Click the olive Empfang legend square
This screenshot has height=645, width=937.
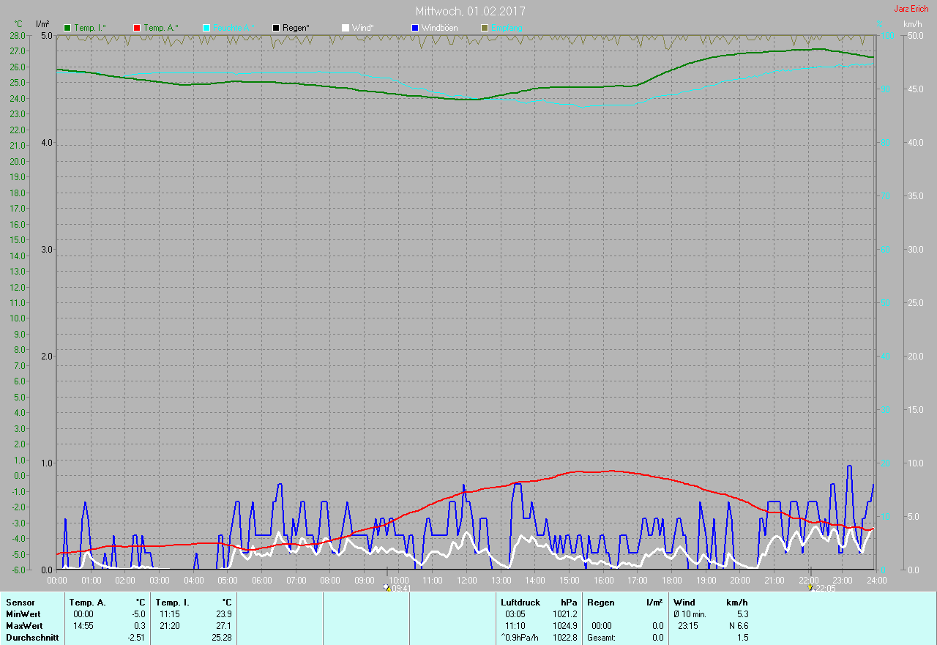tap(485, 28)
